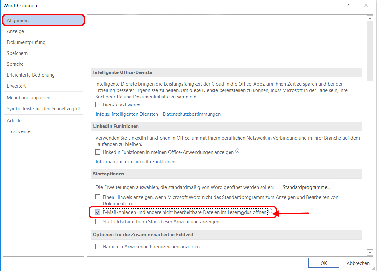Open the Dokumentprüfung category
Screen dimensions: 377x271
tap(44, 42)
